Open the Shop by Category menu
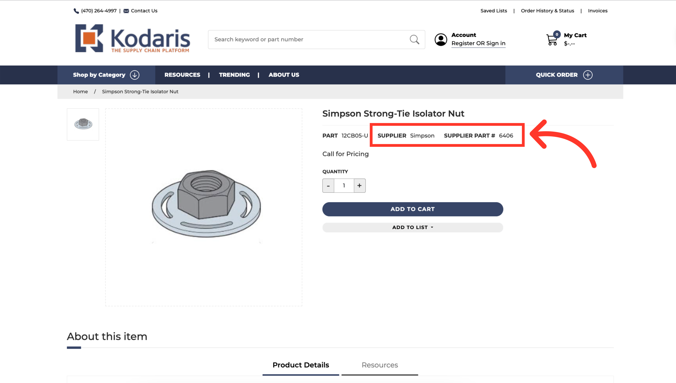Screen dimensions: 676x383 pyautogui.click(x=99, y=75)
